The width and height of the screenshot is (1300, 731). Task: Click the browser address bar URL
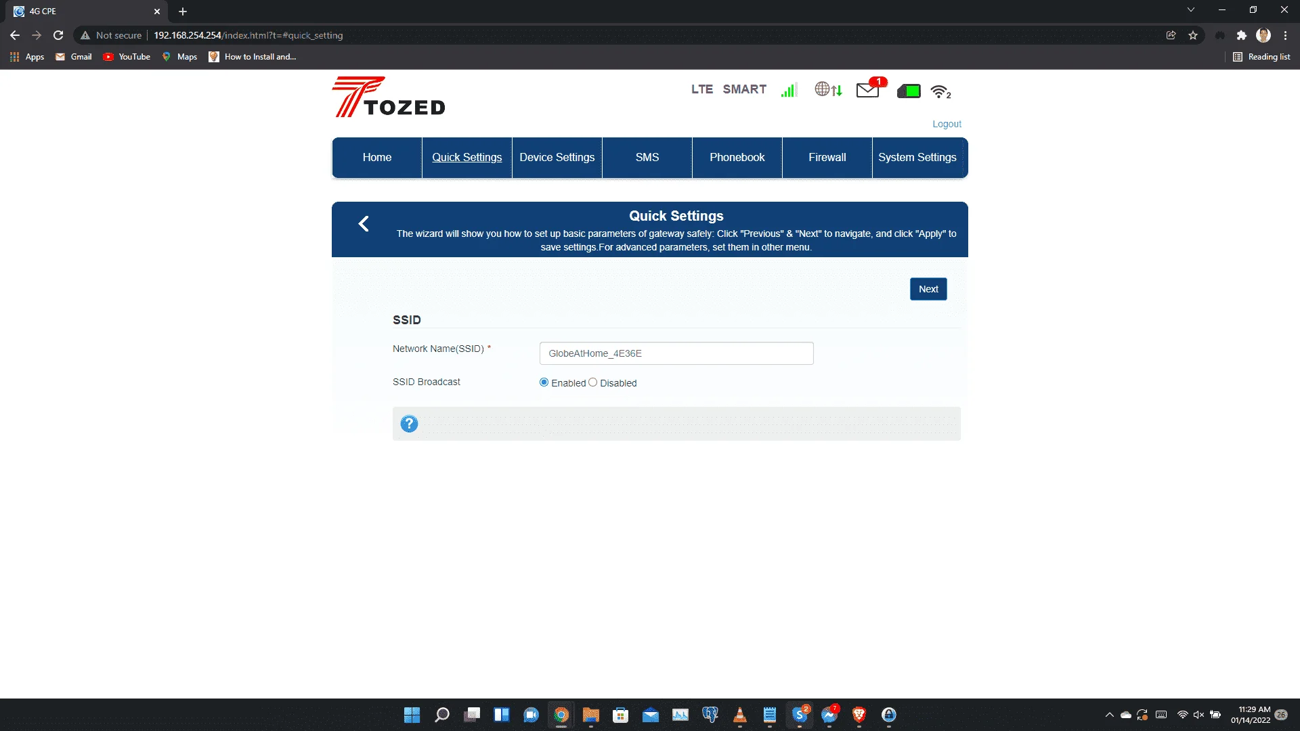[x=248, y=35]
